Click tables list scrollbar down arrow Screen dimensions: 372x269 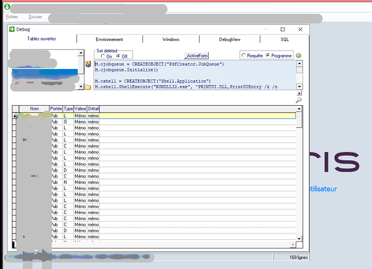click(x=81, y=87)
